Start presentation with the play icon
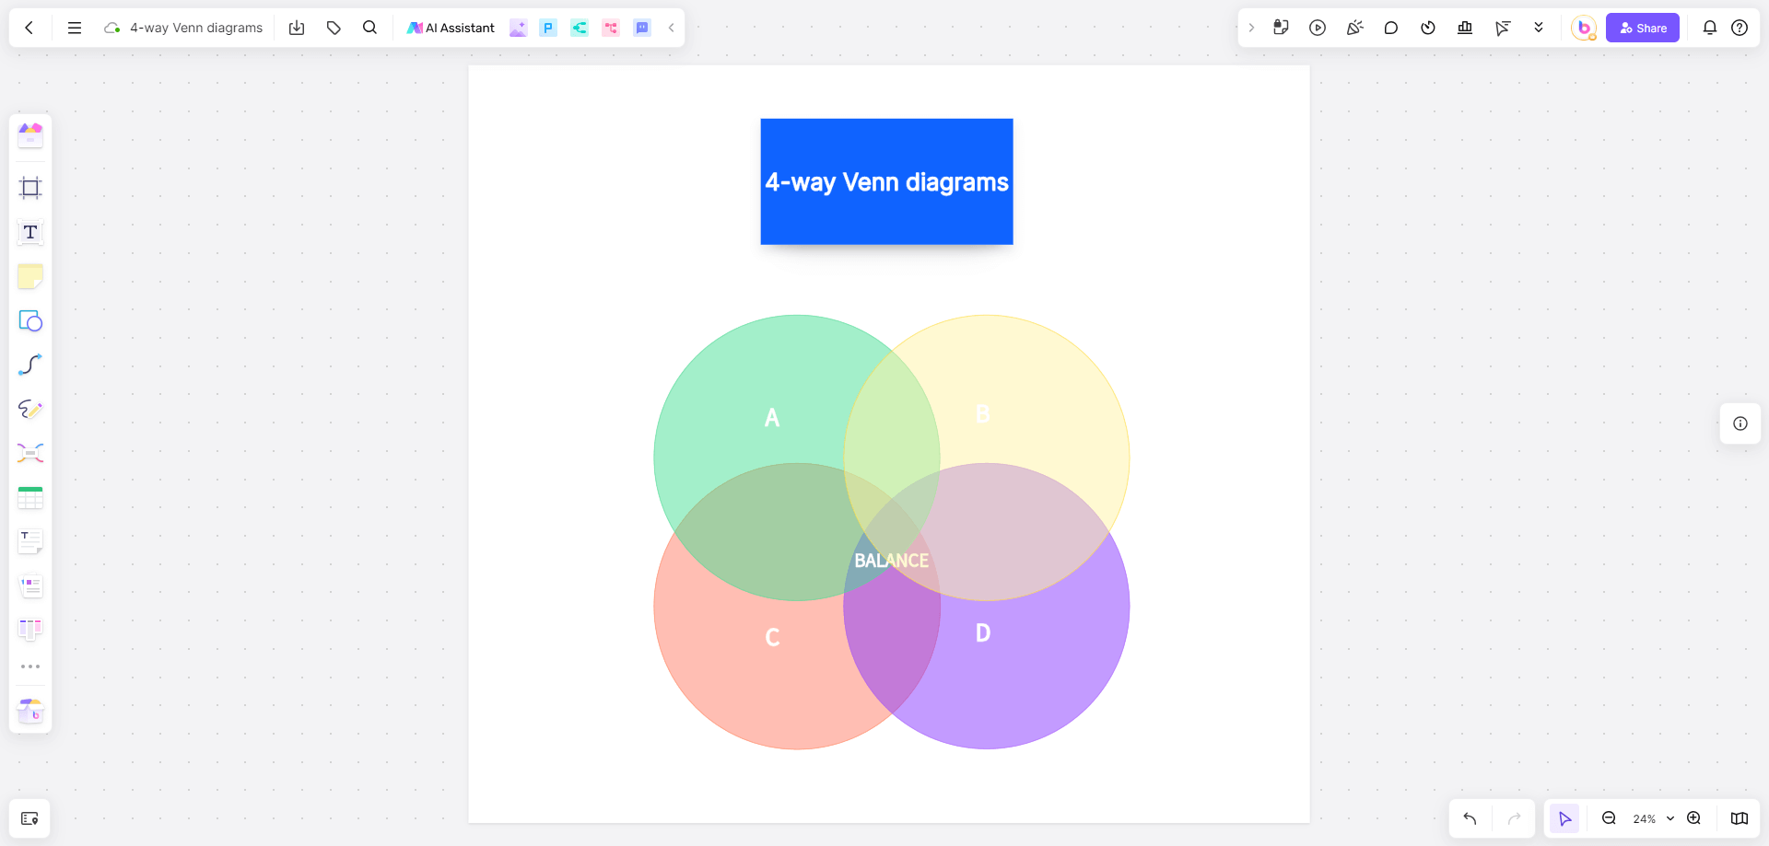Image resolution: width=1769 pixels, height=846 pixels. tap(1318, 28)
